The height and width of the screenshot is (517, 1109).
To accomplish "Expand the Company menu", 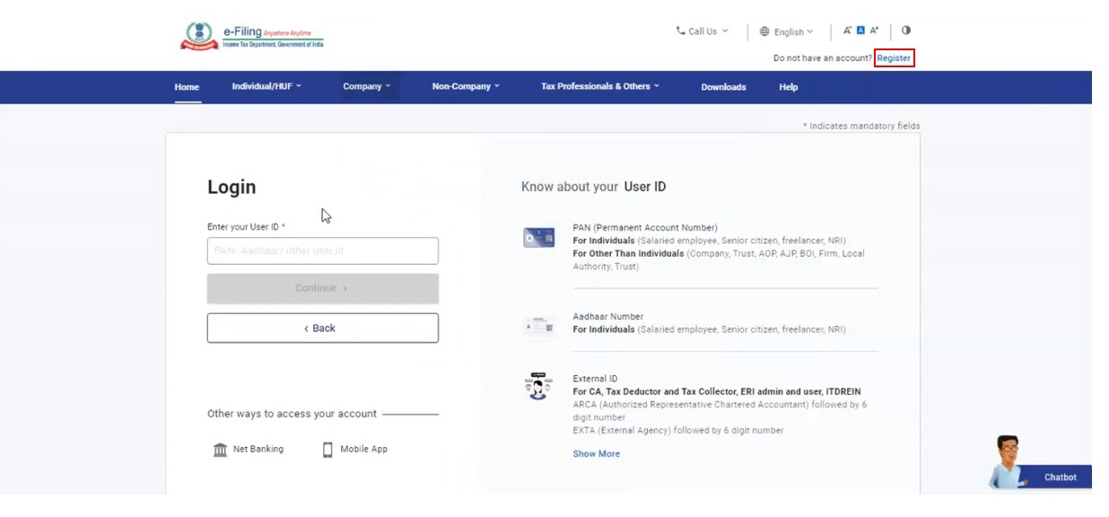I will click(366, 86).
